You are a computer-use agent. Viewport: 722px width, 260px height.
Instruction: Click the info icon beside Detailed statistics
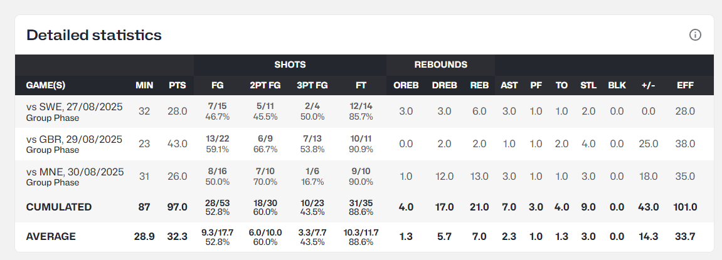pos(695,35)
